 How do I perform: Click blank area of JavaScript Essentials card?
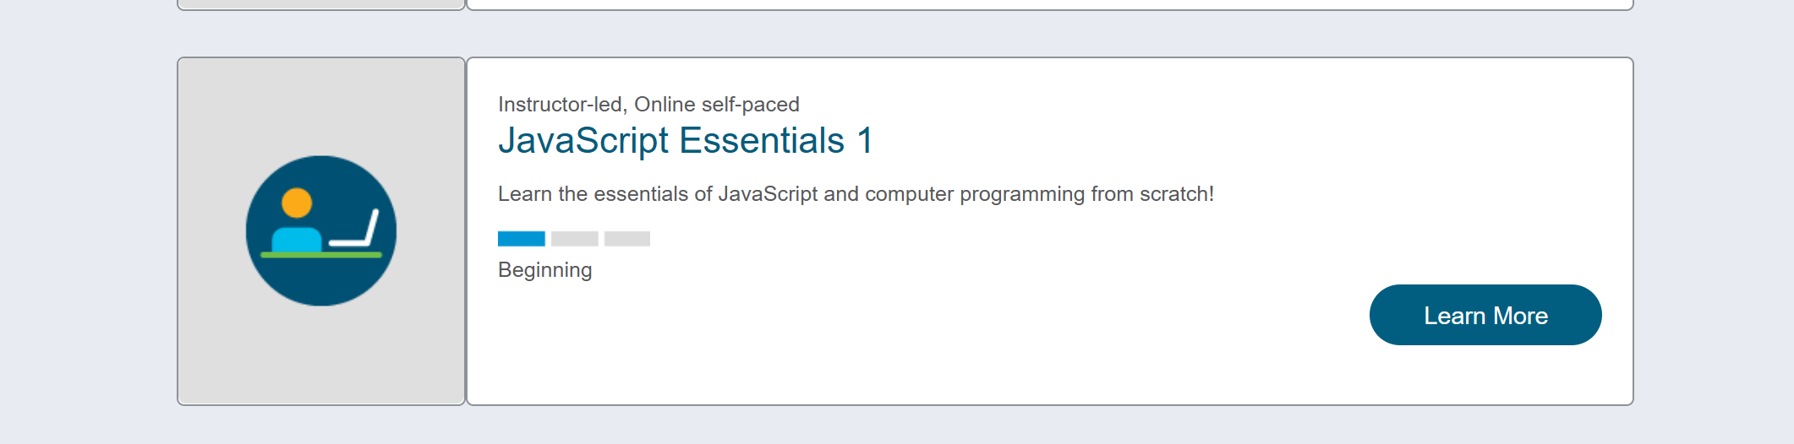(x=1015, y=338)
